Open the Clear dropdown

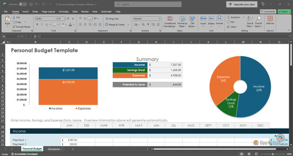coord(232,27)
